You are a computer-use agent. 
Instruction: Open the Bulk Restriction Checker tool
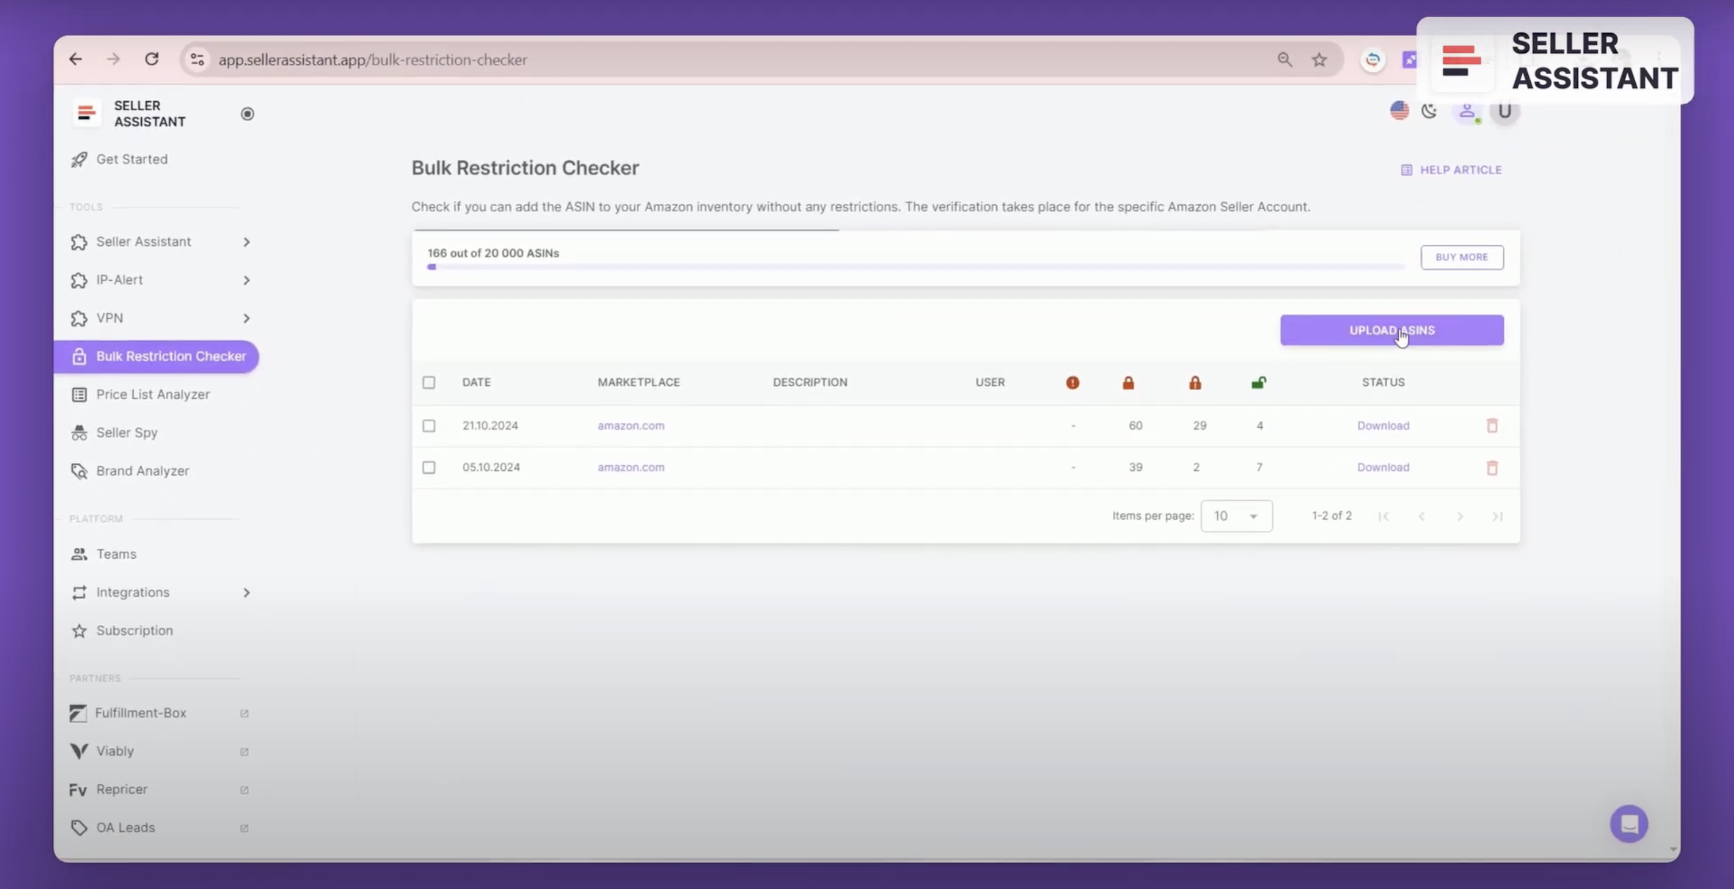pos(171,356)
